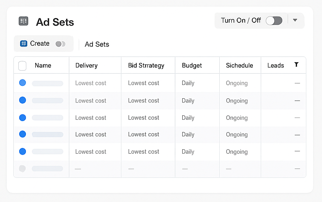Click the blue Create table icon
The image size is (322, 202).
point(24,44)
